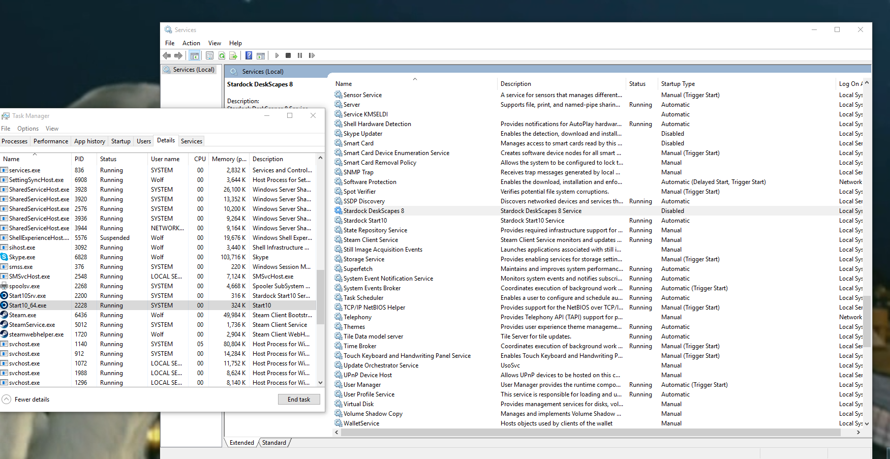890x459 pixels.
Task: Click the Refresh toolbar icon in Services
Action: coord(222,55)
